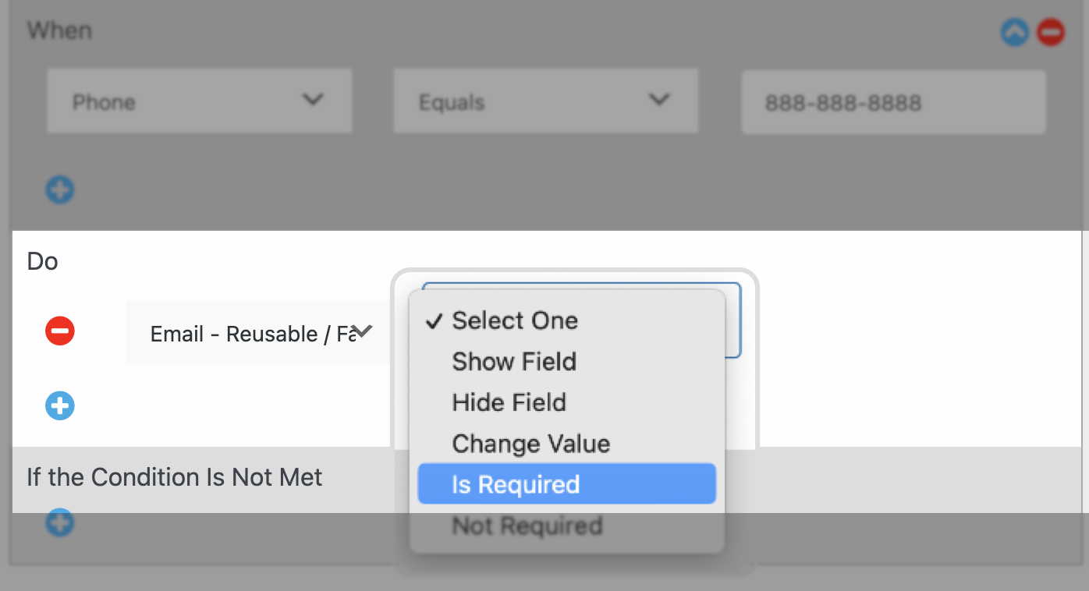Click the 888-888-8888 value input field
This screenshot has width=1089, height=591.
click(893, 102)
